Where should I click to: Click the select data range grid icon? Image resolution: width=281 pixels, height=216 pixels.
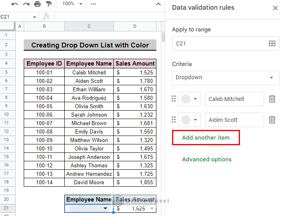[x=272, y=43]
